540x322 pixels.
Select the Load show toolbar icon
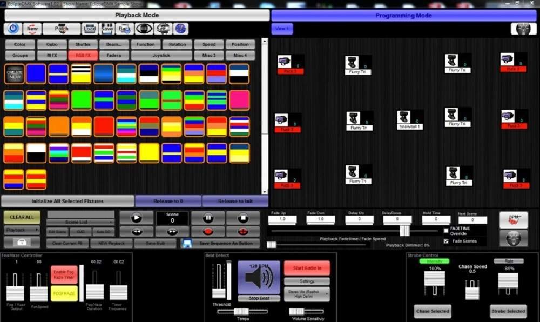pos(90,29)
